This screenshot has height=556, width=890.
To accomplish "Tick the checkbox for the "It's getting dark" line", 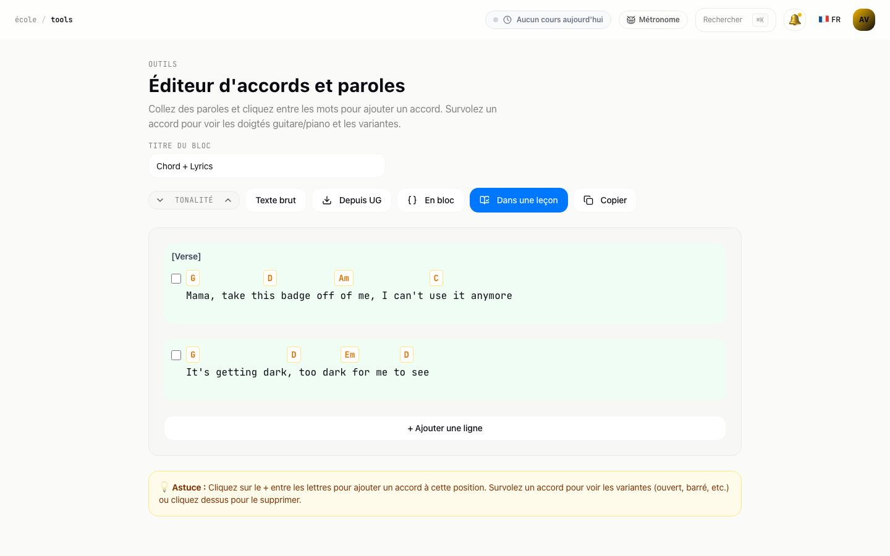I will click(x=176, y=355).
